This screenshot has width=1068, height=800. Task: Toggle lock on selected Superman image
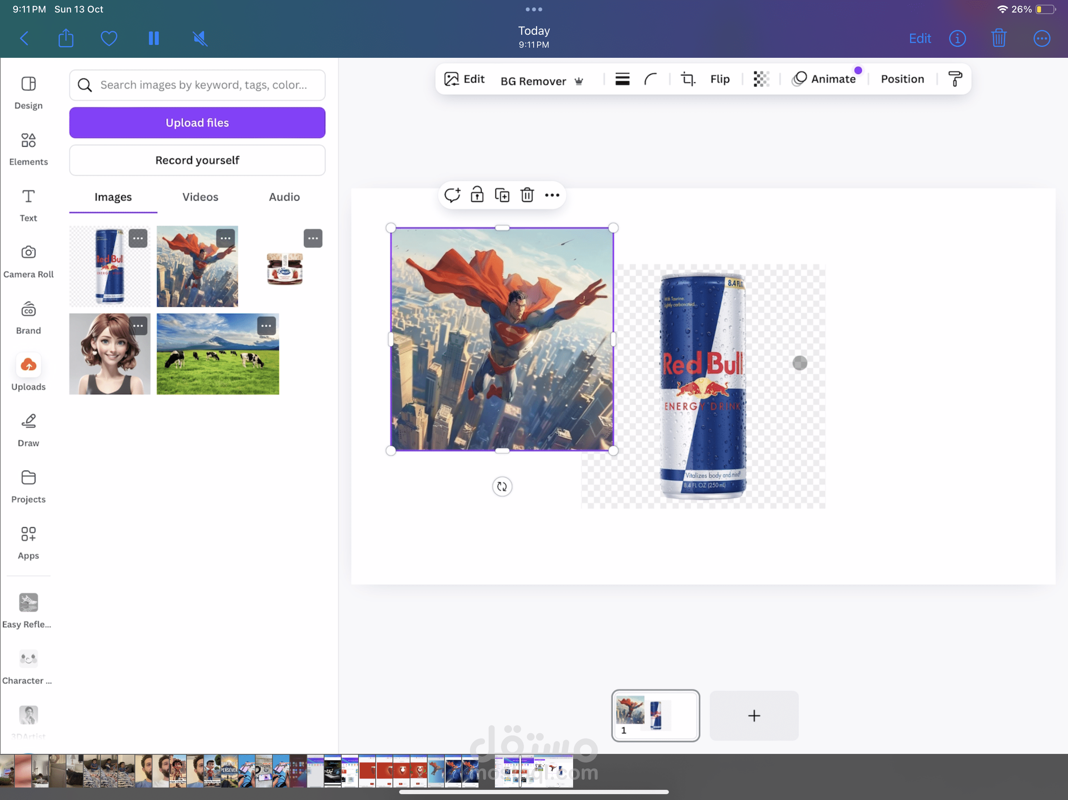point(477,195)
